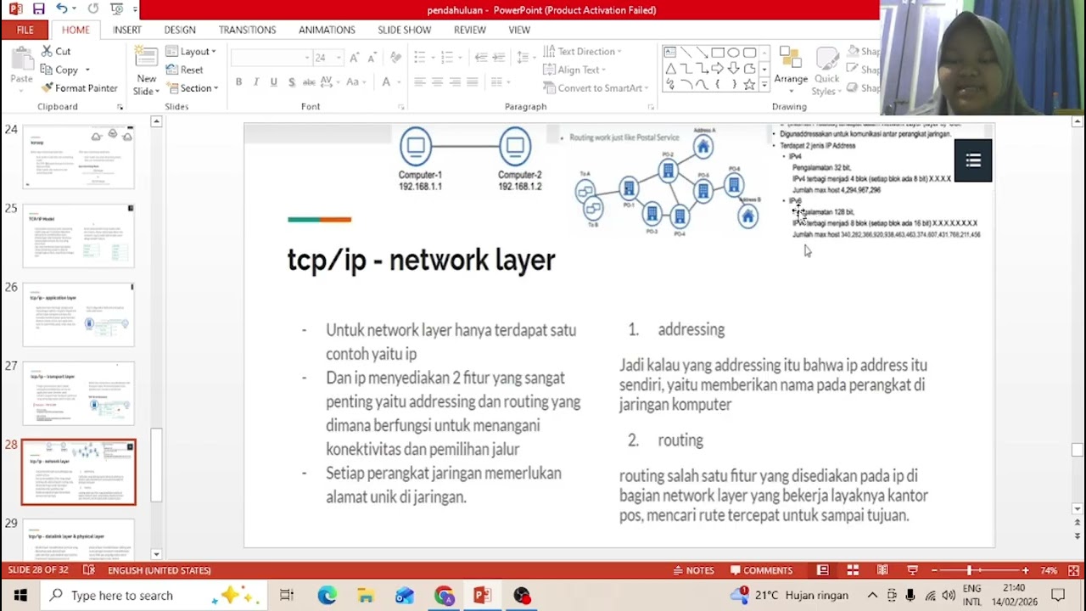Select the oval shape in gallery
Screen dimensions: 1086x611
point(734,53)
